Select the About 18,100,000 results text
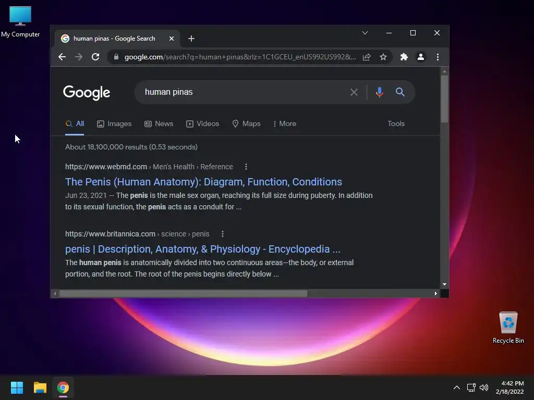The width and height of the screenshot is (534, 400). pos(131,147)
